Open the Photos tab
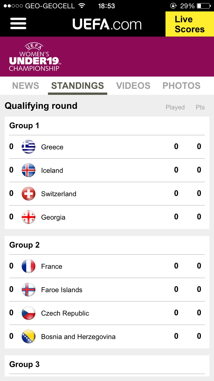 click(x=181, y=86)
